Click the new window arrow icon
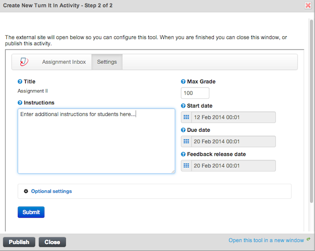The image size is (315, 251). (308, 239)
